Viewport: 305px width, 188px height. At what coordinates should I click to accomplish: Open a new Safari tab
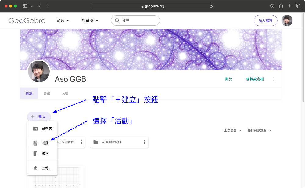pyautogui.click(x=289, y=6)
